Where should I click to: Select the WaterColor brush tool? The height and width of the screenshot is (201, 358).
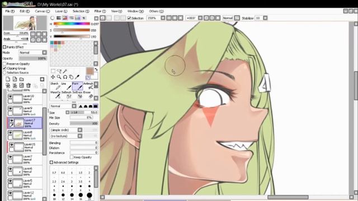pyautogui.click(x=55, y=95)
